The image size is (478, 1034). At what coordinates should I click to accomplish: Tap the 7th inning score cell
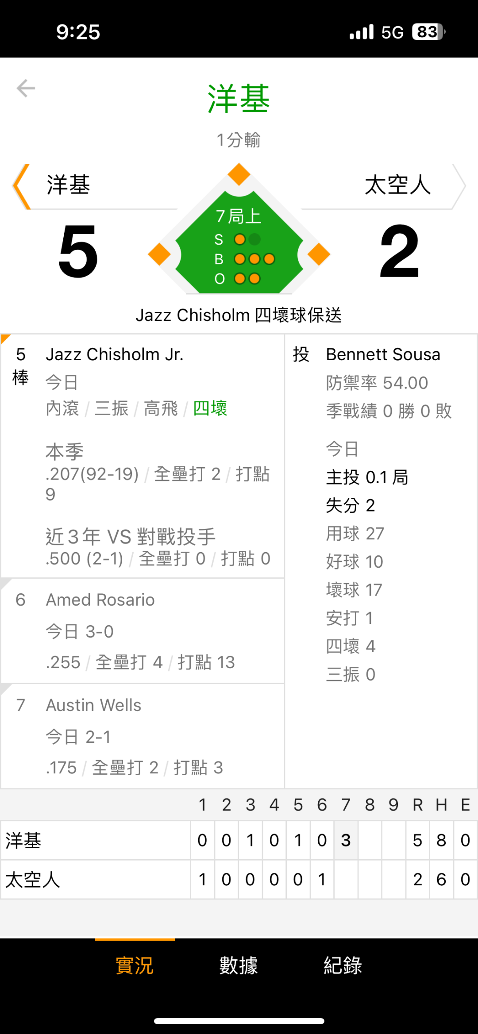pos(346,840)
